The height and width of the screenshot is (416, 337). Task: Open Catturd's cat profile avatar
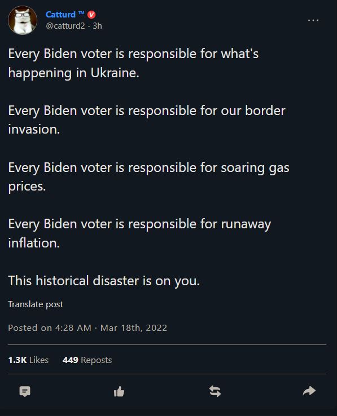pos(23,20)
